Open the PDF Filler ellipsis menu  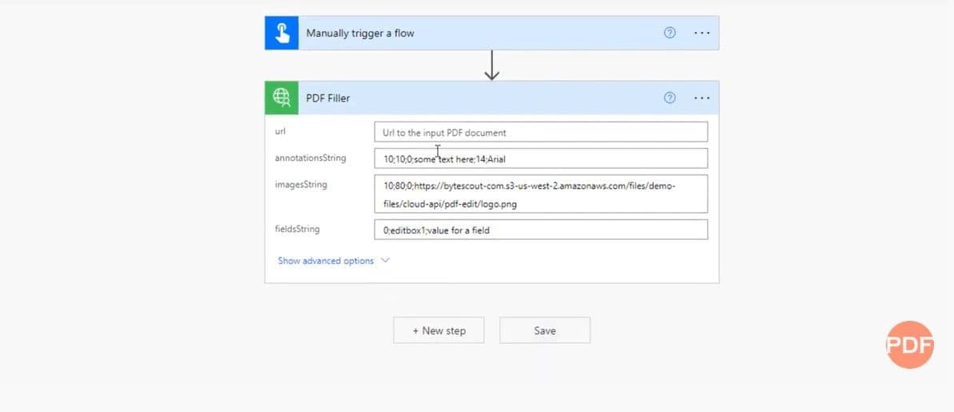(x=702, y=98)
